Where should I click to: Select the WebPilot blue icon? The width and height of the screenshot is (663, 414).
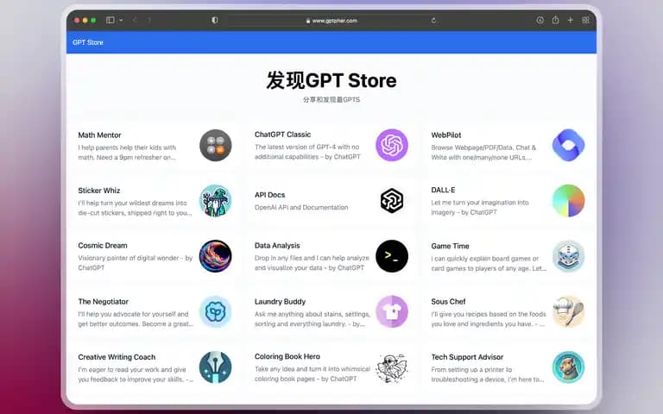pyautogui.click(x=569, y=145)
